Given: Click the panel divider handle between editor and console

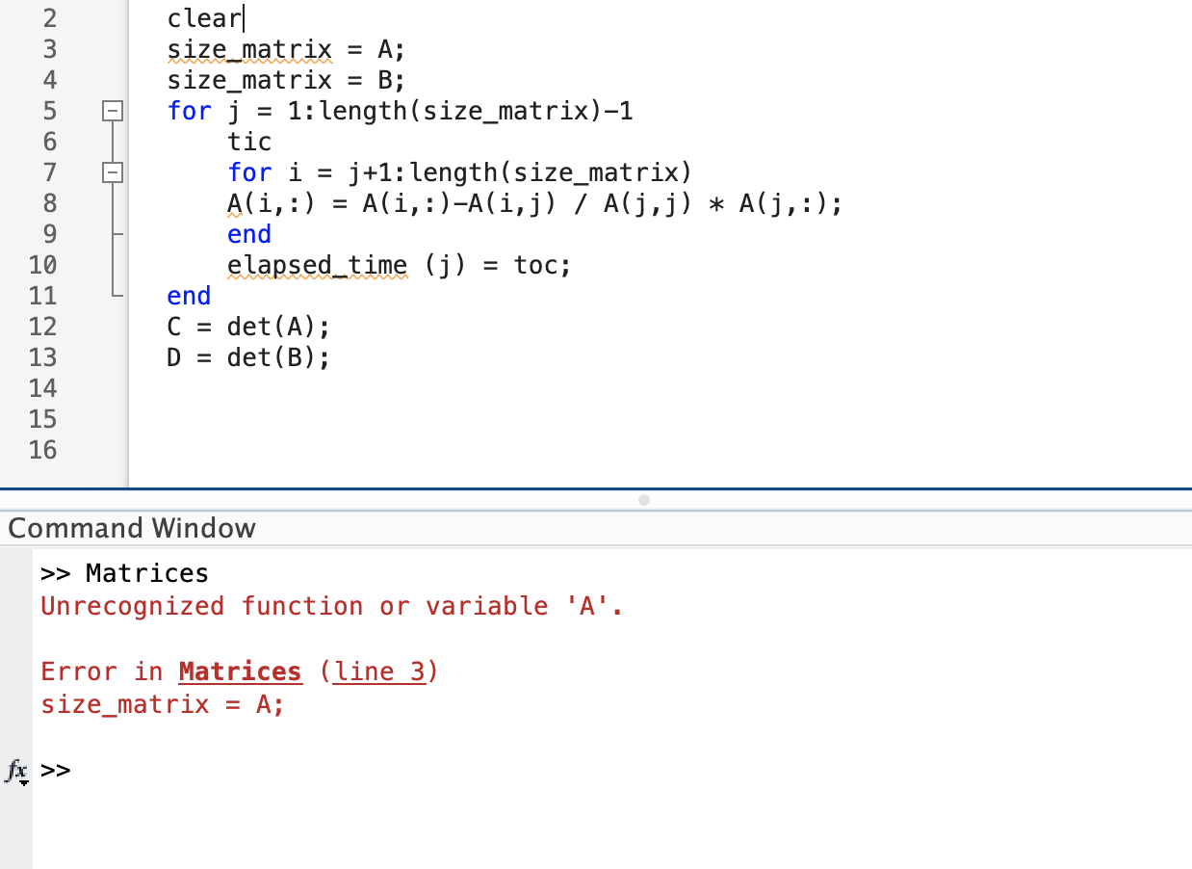Looking at the screenshot, I should point(643,499).
